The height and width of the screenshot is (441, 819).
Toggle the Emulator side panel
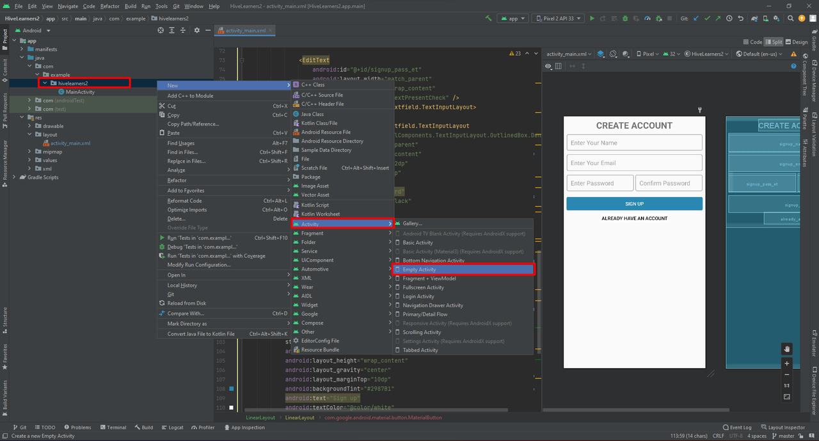coord(814,344)
